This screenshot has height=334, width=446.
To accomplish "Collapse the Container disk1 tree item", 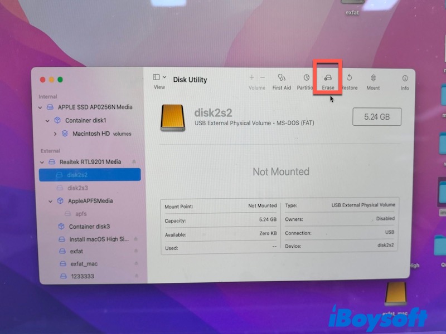I will click(49, 120).
